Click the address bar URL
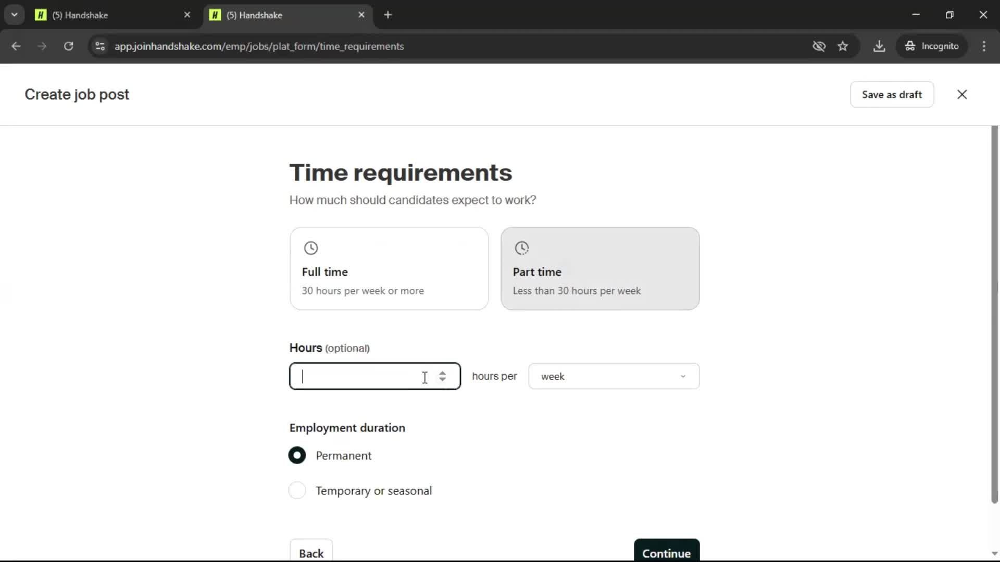 259,46
